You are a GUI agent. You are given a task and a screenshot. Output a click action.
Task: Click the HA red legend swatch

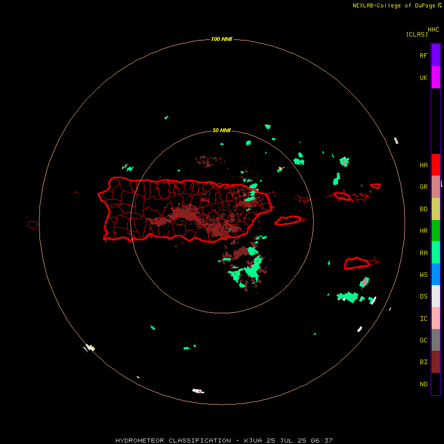[x=436, y=165]
